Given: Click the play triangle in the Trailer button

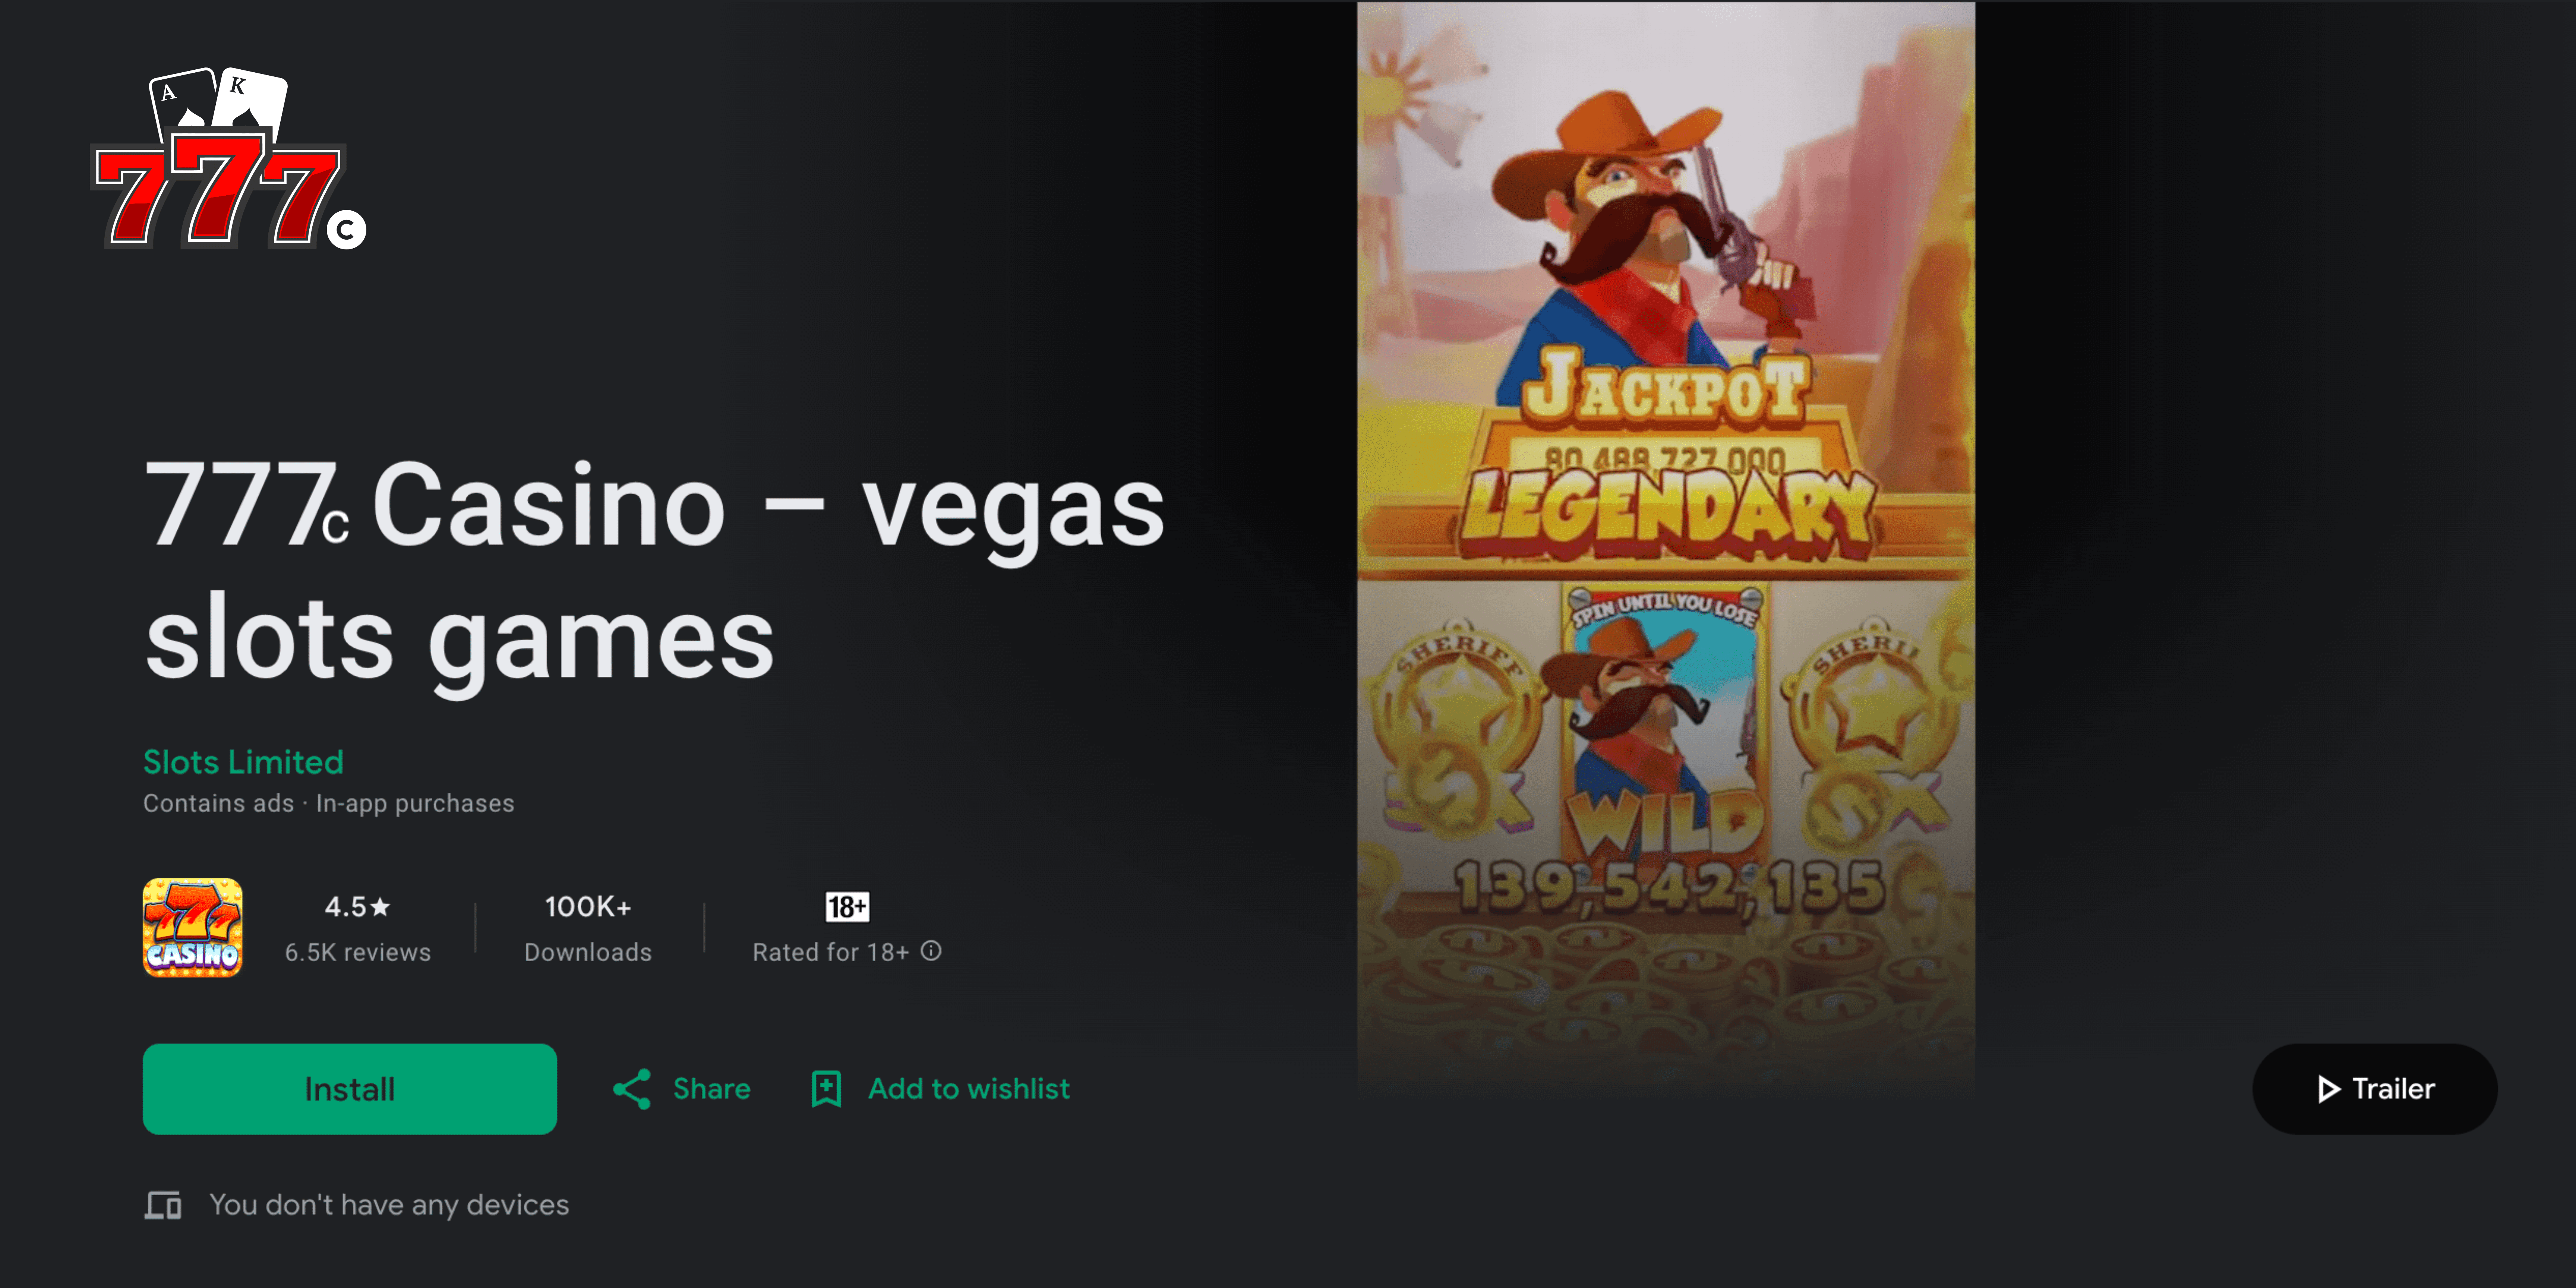Looking at the screenshot, I should [2329, 1089].
